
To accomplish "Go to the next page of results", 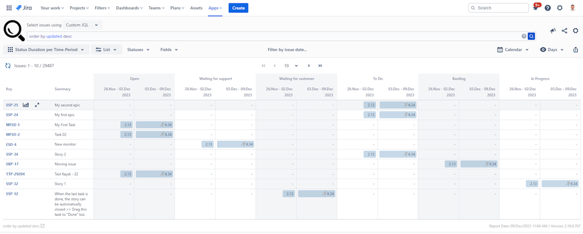I will pos(309,65).
